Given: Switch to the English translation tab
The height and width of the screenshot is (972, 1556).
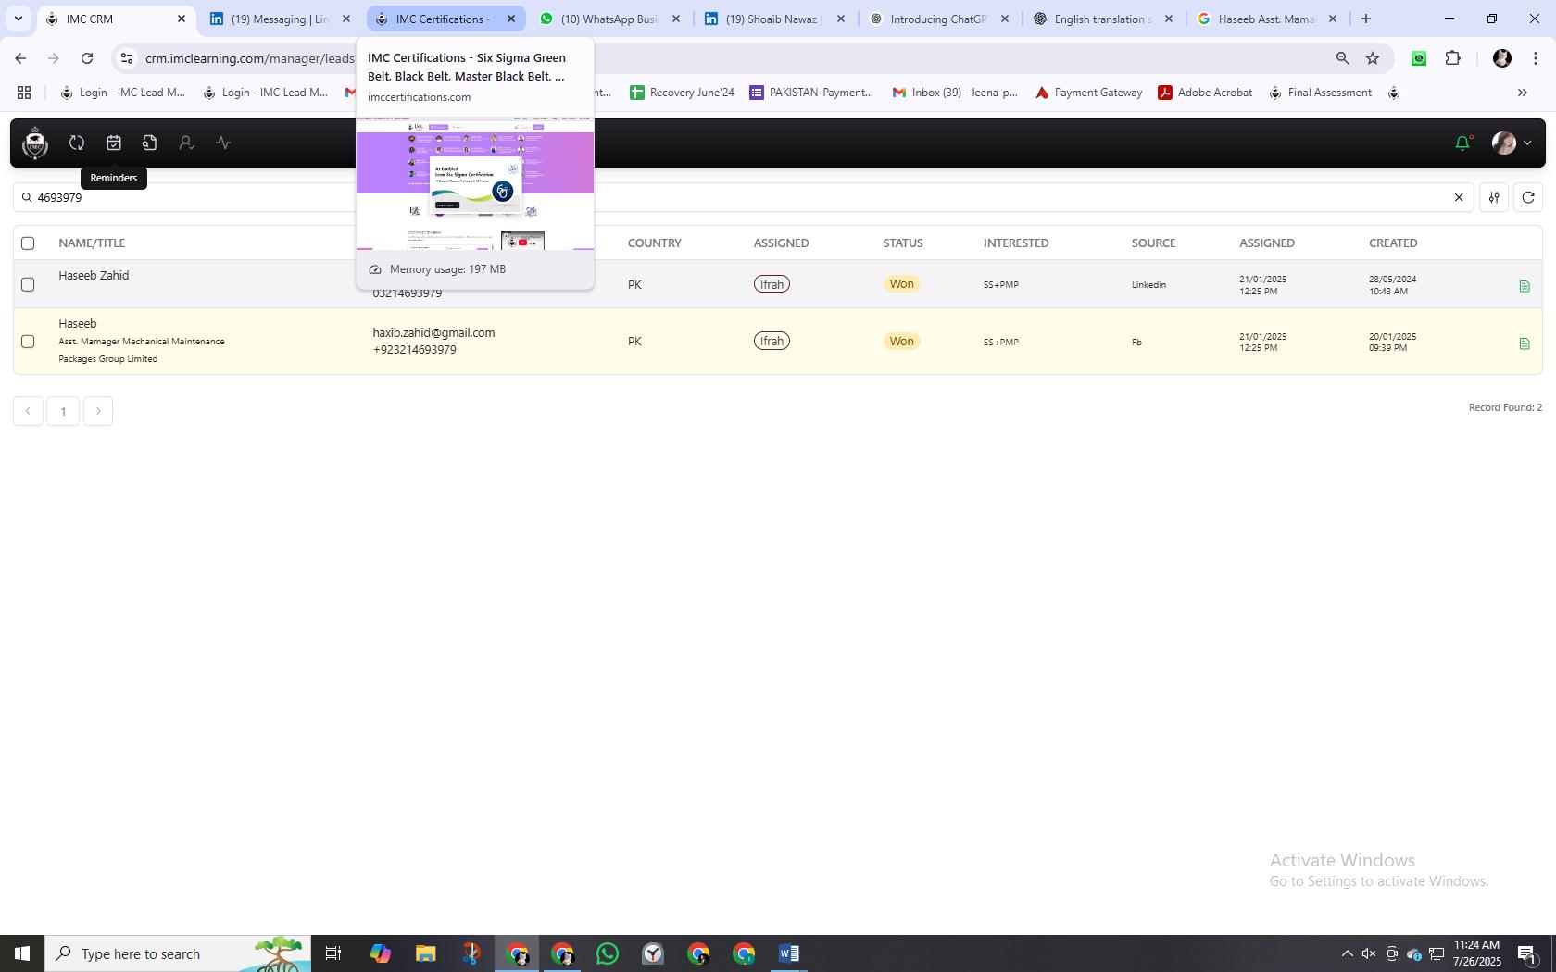Looking at the screenshot, I should pos(1102,19).
